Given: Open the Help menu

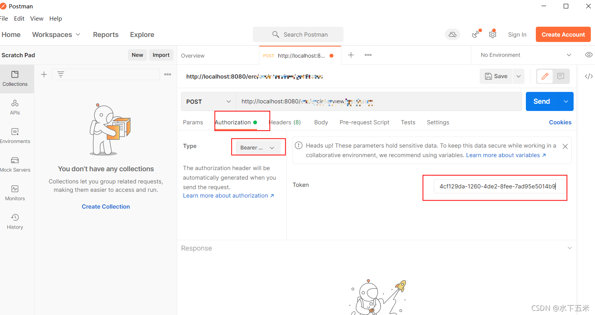Looking at the screenshot, I should 55,18.
